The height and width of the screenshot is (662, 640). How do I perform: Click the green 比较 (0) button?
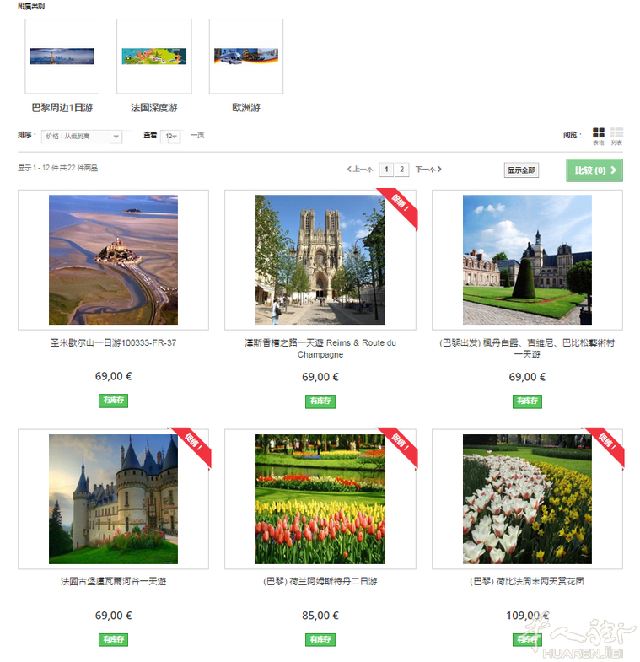[595, 170]
